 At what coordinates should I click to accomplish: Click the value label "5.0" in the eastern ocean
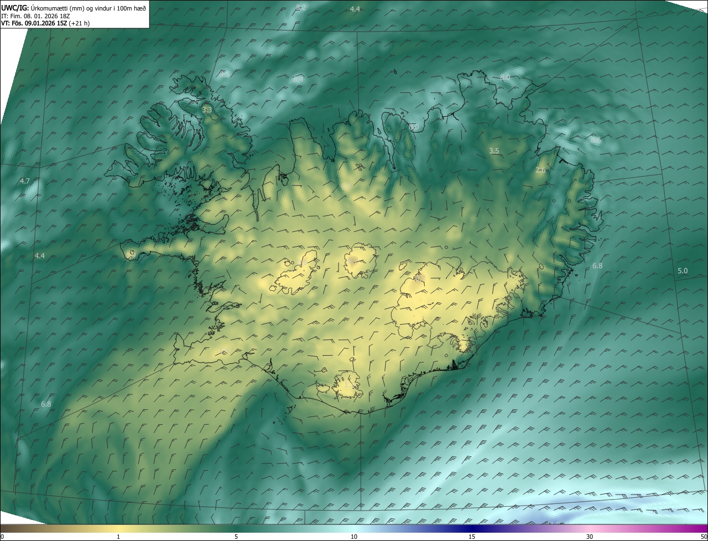click(x=683, y=270)
